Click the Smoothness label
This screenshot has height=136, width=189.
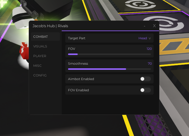(78, 63)
